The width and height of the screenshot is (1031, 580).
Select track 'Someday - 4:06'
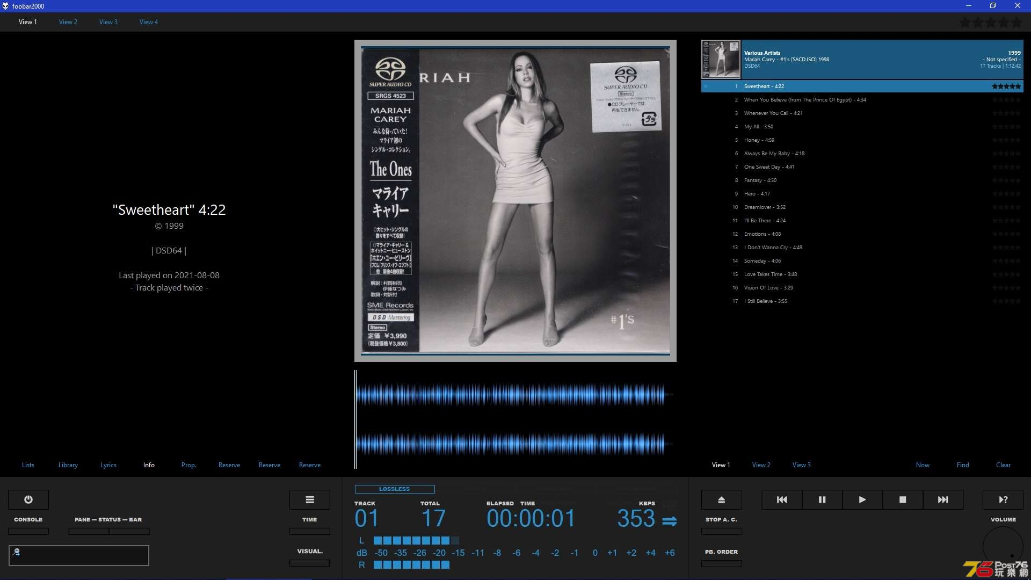[862, 261]
